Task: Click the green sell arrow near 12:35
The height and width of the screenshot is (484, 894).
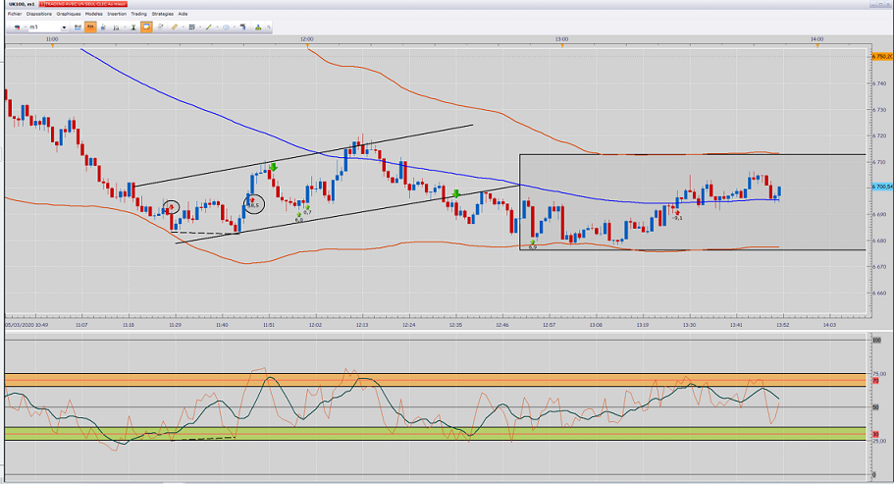Action: point(456,193)
